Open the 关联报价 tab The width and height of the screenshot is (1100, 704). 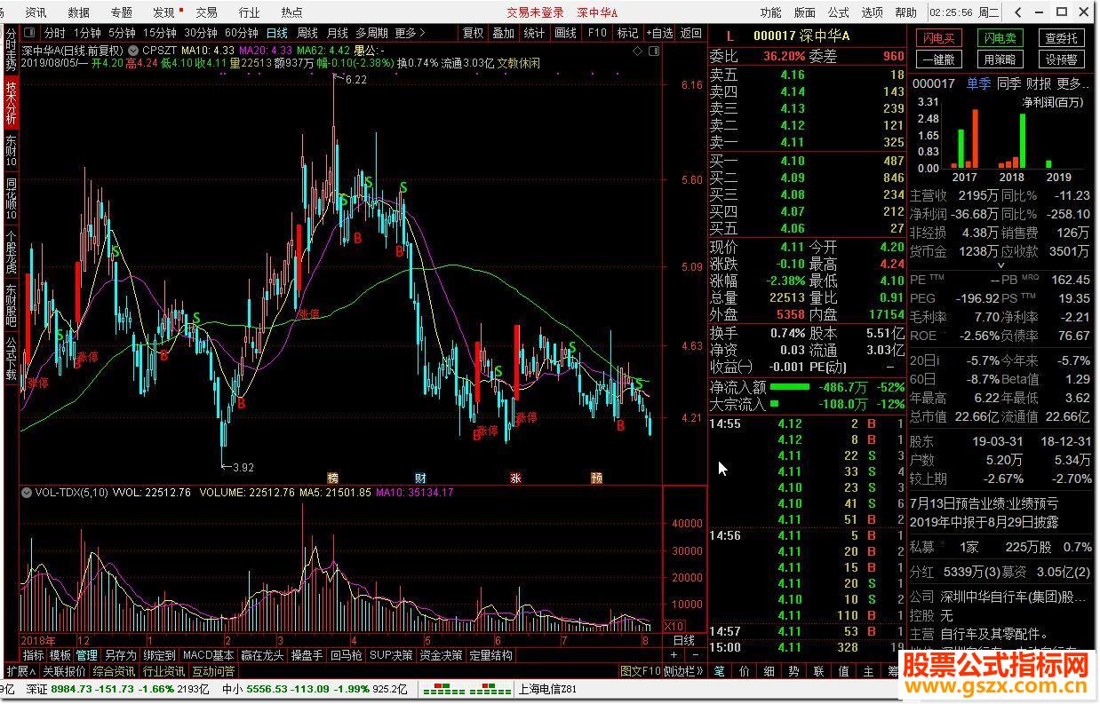pos(65,670)
